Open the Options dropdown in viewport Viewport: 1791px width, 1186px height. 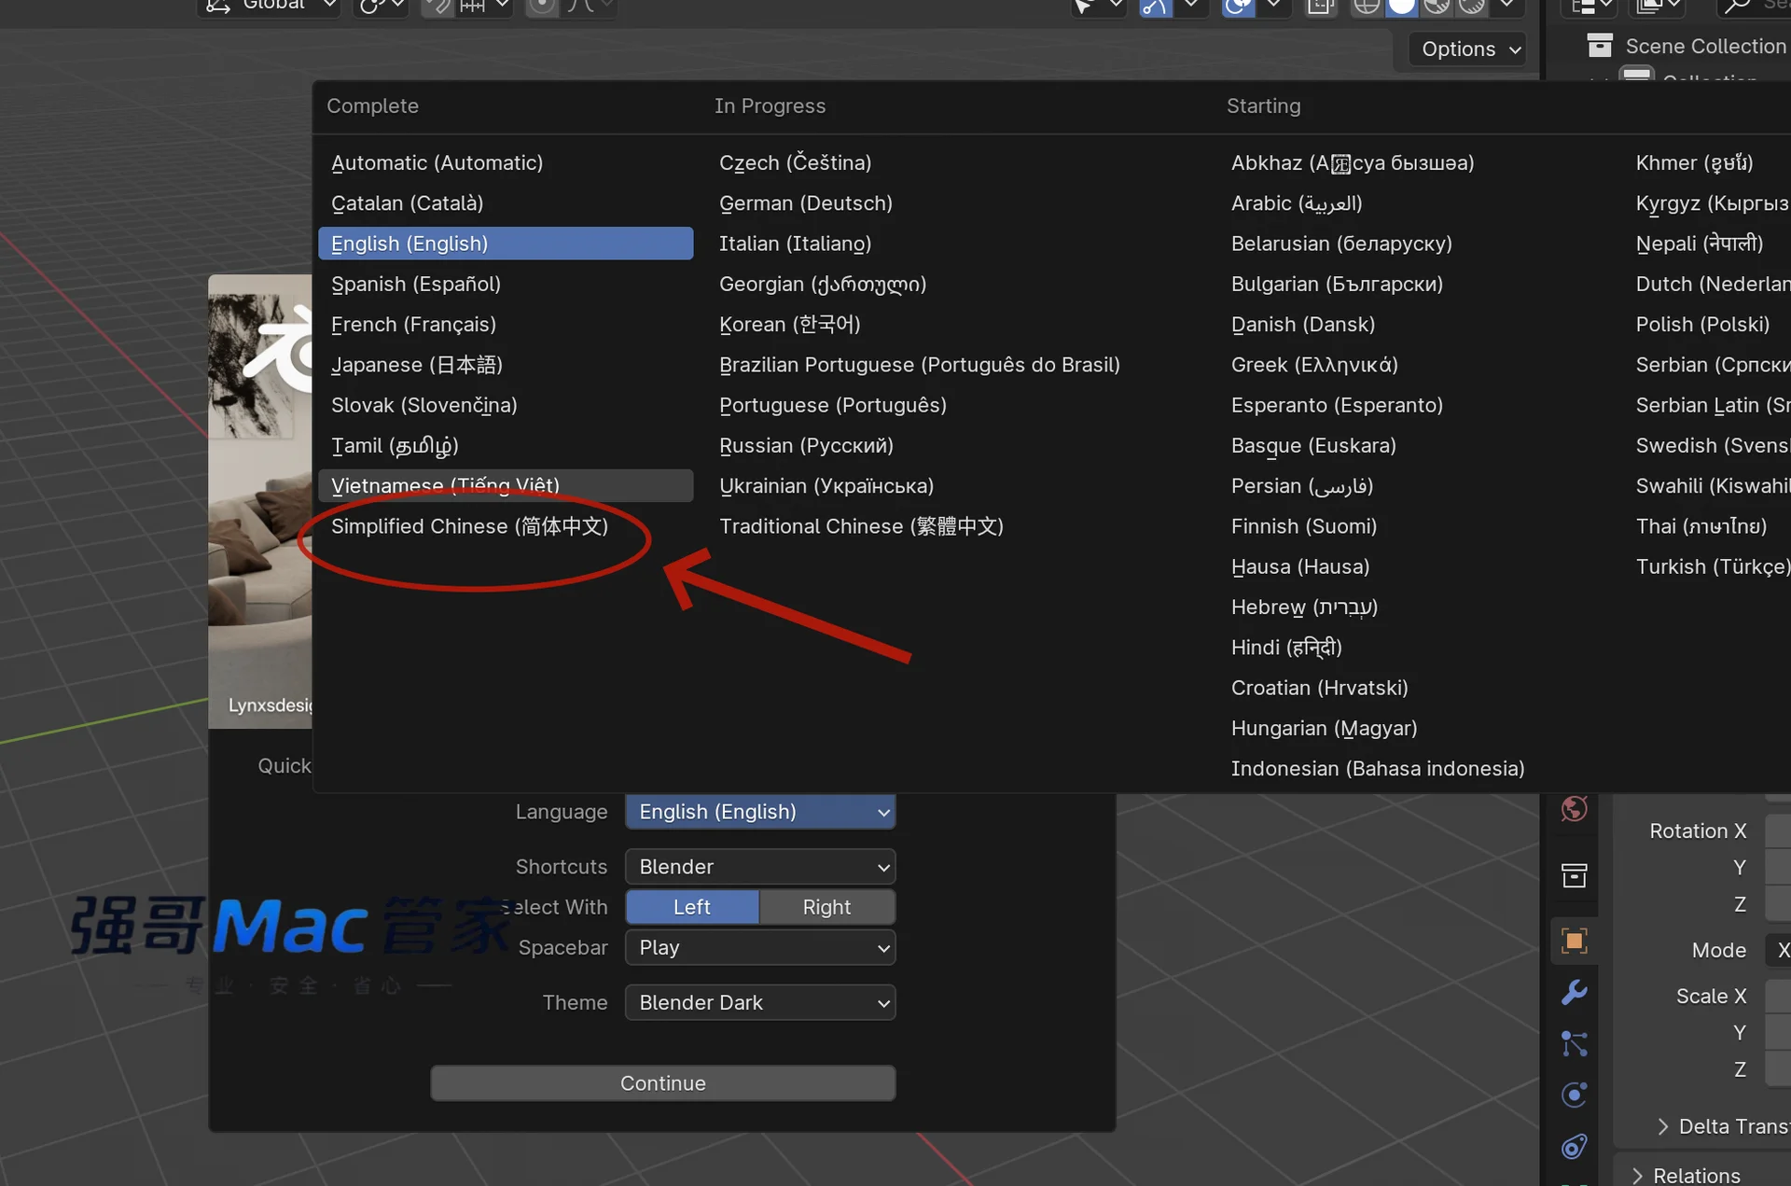[1470, 49]
